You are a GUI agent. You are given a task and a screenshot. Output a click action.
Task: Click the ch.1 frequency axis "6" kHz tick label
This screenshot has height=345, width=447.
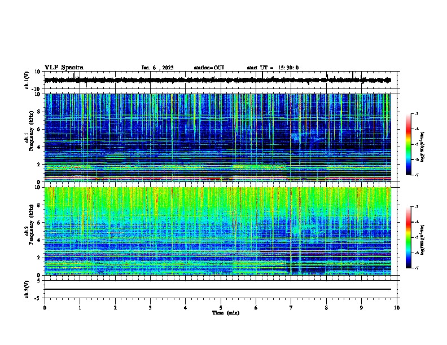[x=39, y=130]
